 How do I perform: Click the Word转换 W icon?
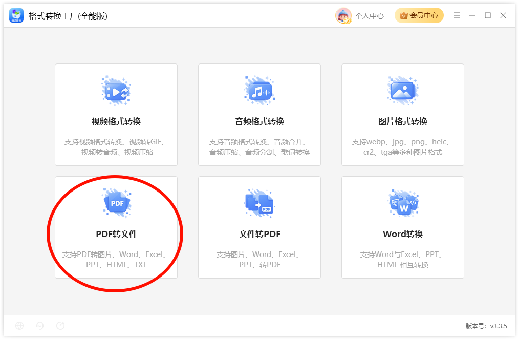click(x=403, y=203)
